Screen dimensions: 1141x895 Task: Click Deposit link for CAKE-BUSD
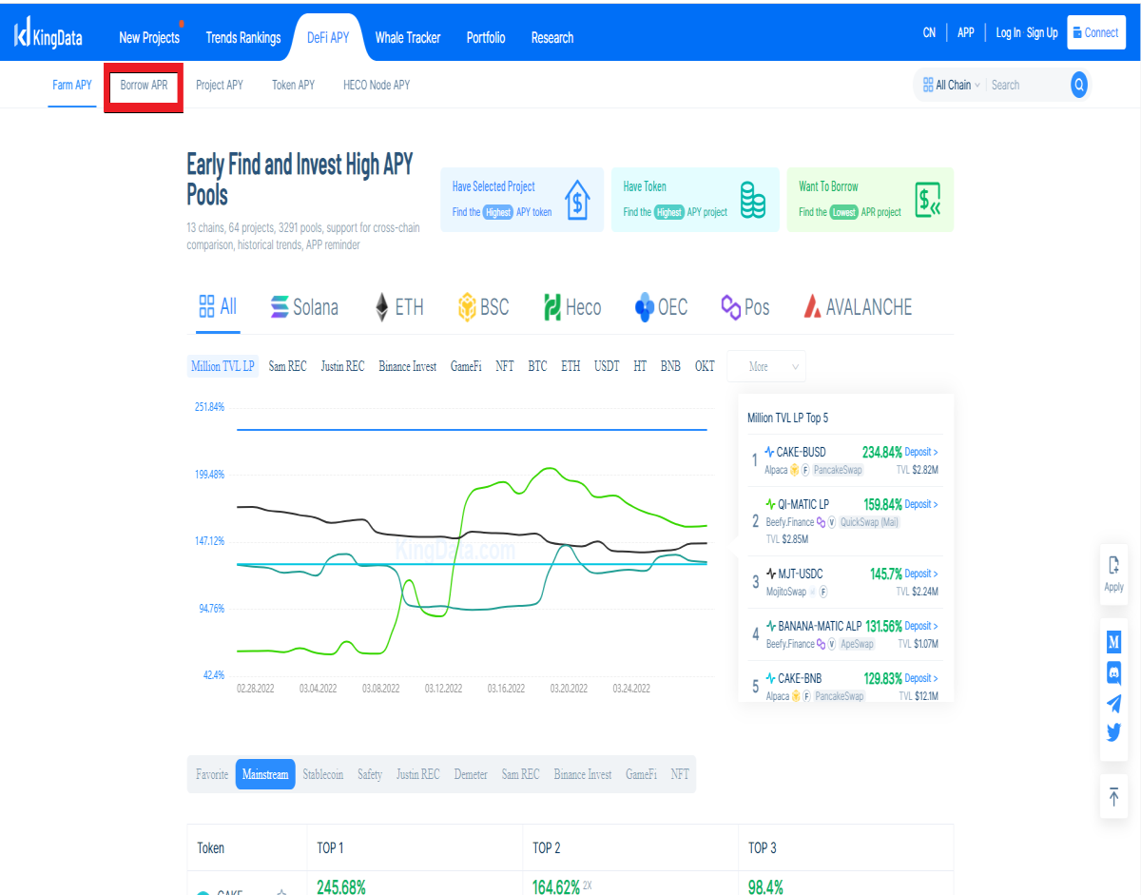tap(921, 452)
